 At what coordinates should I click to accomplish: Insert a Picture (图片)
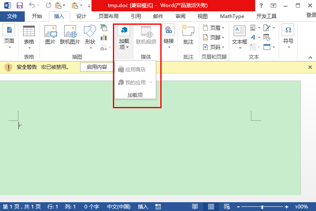point(50,35)
